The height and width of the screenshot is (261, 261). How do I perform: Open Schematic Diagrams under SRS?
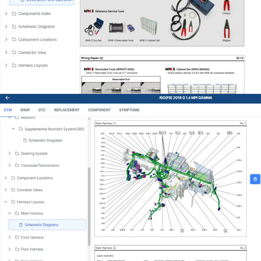click(x=43, y=140)
